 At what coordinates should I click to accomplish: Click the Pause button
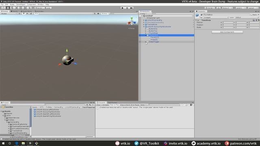(127, 8)
